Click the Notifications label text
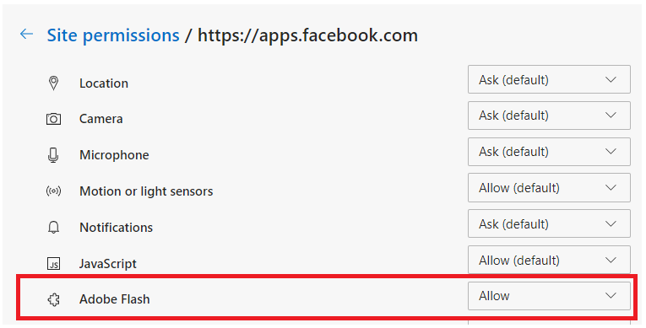This screenshot has height=328, width=646. pyautogui.click(x=117, y=228)
